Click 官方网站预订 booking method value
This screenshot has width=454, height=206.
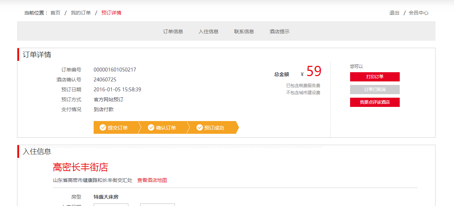tap(109, 99)
